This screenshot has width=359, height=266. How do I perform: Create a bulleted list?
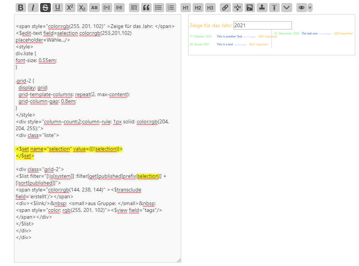tap(159, 8)
